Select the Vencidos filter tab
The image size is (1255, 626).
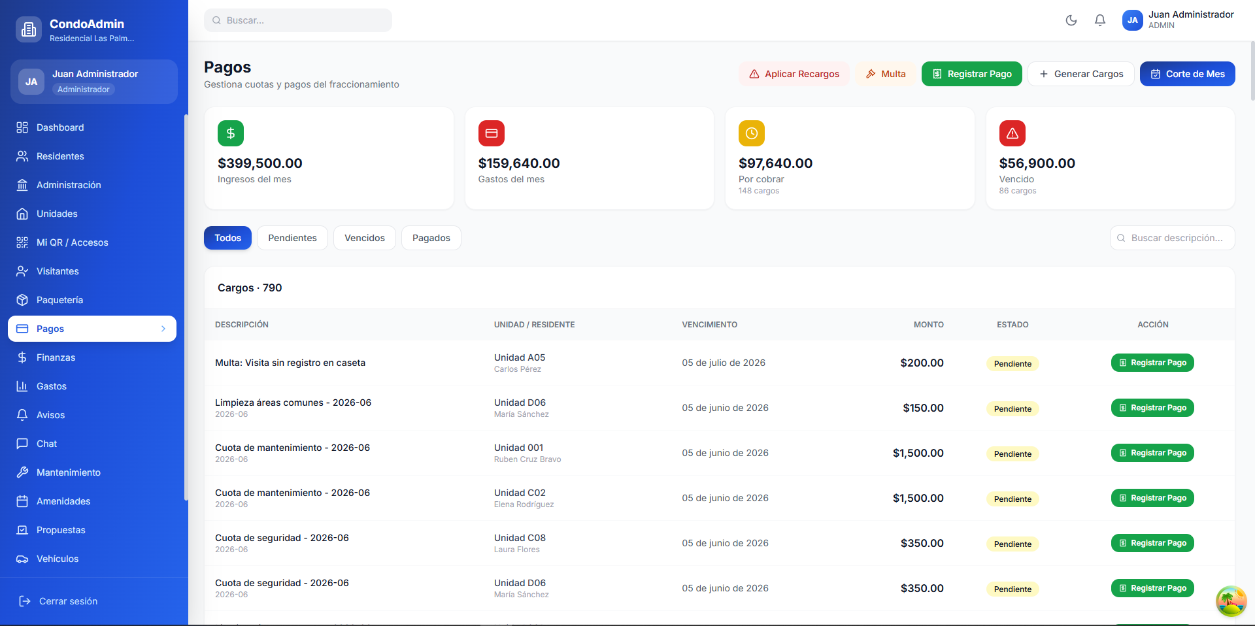coord(364,238)
